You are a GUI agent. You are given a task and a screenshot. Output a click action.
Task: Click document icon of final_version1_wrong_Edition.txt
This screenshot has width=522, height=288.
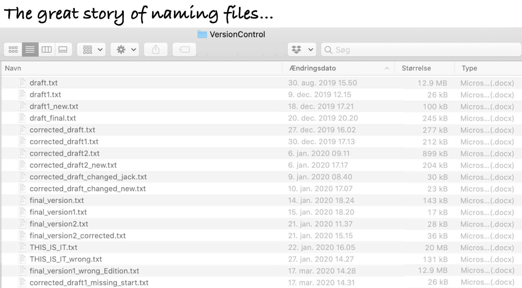22,271
